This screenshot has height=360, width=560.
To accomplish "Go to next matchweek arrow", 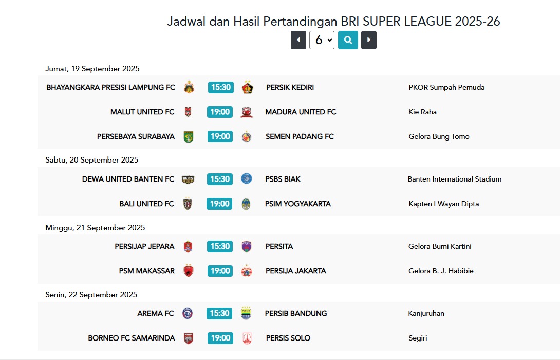I will click(368, 40).
